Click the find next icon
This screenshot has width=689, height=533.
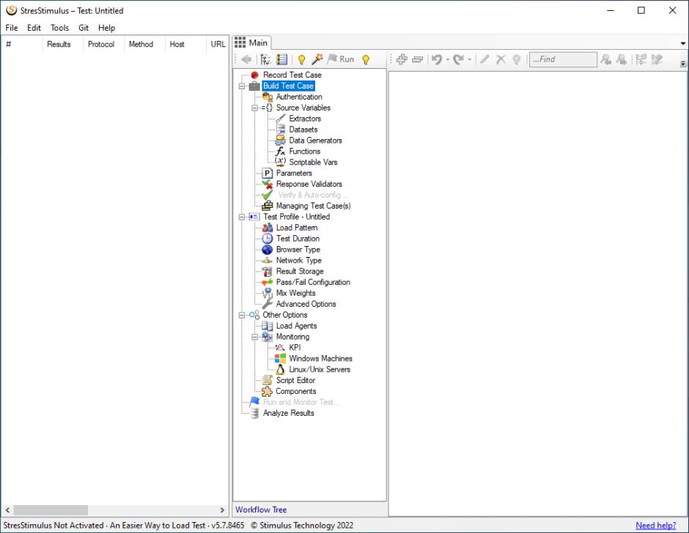pos(622,59)
